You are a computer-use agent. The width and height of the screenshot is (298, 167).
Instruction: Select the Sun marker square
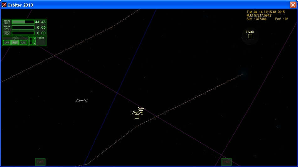(141, 112)
